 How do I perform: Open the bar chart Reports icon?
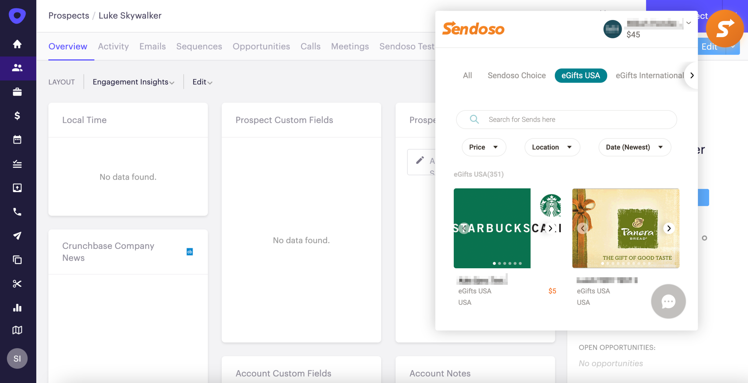(17, 308)
